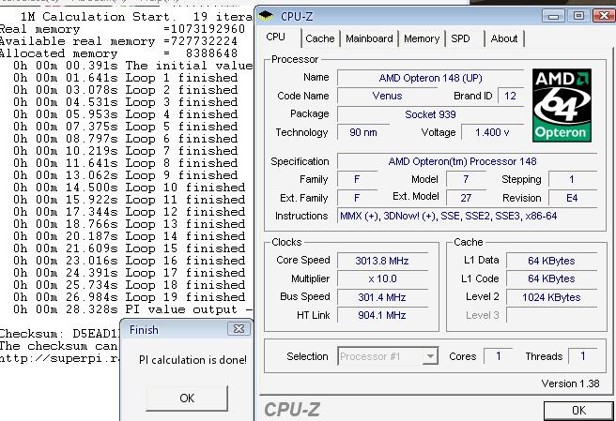The height and width of the screenshot is (421, 616).
Task: Go to the SPD tab
Action: tap(460, 38)
